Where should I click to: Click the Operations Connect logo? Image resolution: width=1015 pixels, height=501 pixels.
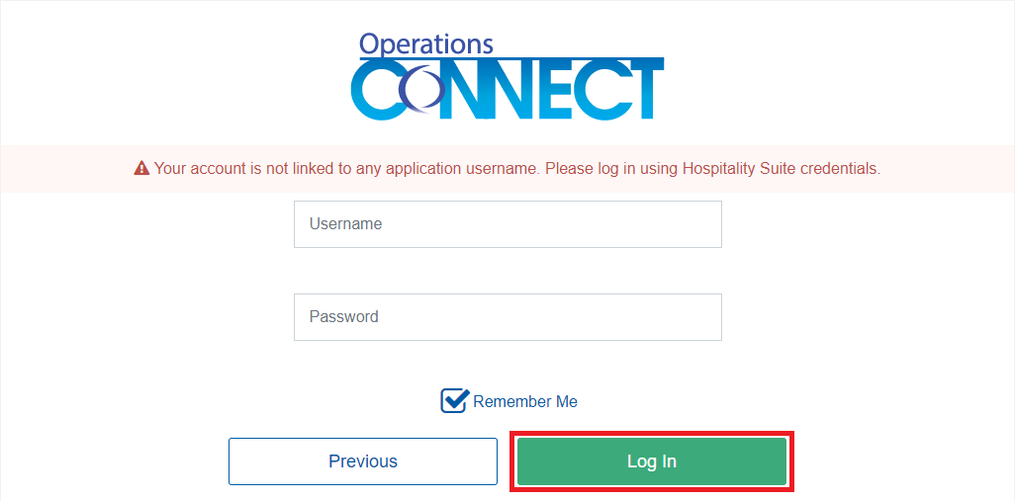pyautogui.click(x=507, y=77)
